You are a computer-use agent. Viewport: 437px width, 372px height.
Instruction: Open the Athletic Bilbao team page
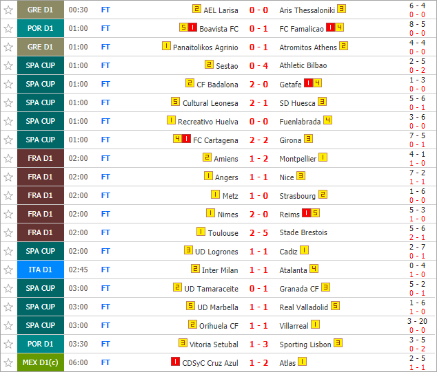pos(303,65)
